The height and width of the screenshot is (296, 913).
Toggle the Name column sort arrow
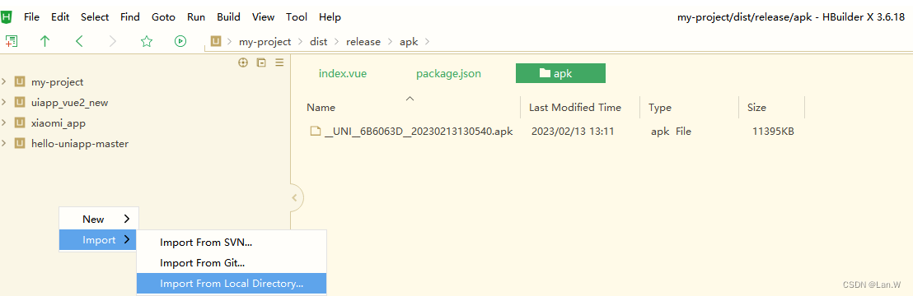410,99
